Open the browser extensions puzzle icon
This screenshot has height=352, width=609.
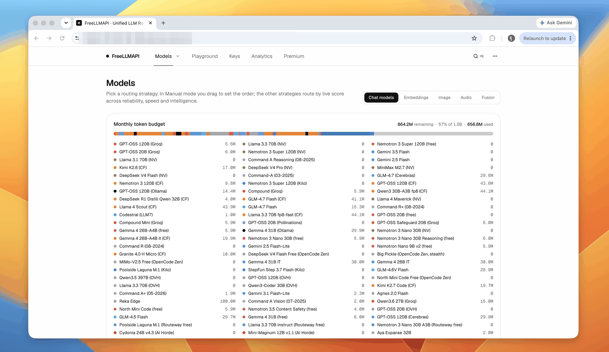[492, 38]
